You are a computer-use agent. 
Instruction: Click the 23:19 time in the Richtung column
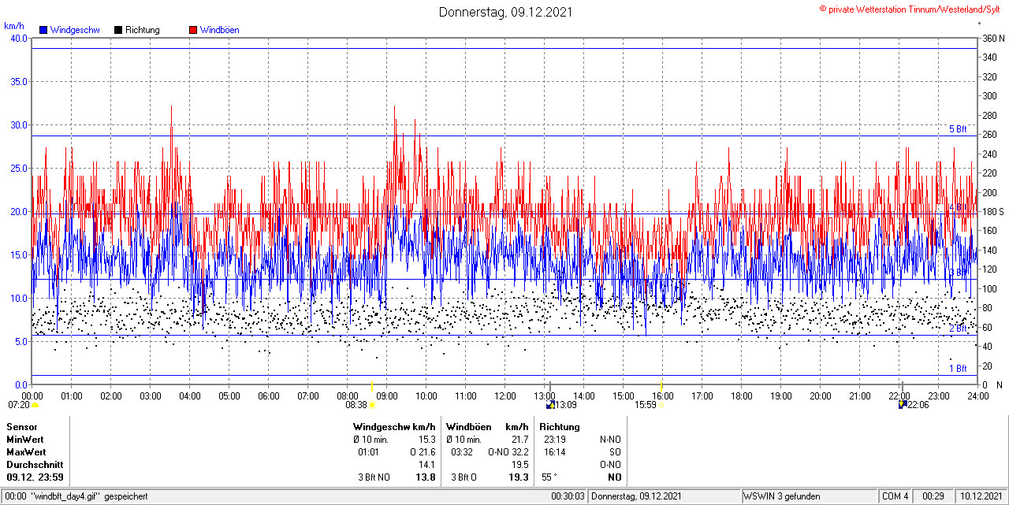pyautogui.click(x=555, y=440)
